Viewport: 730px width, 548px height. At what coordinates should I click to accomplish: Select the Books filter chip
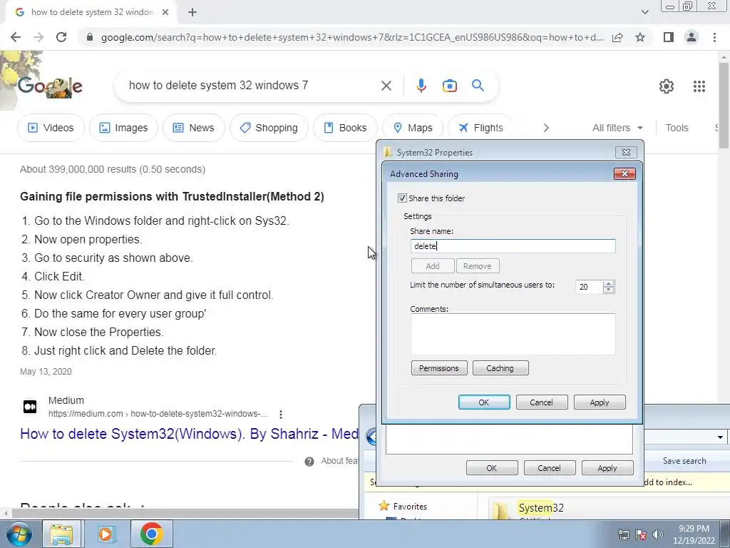click(345, 128)
